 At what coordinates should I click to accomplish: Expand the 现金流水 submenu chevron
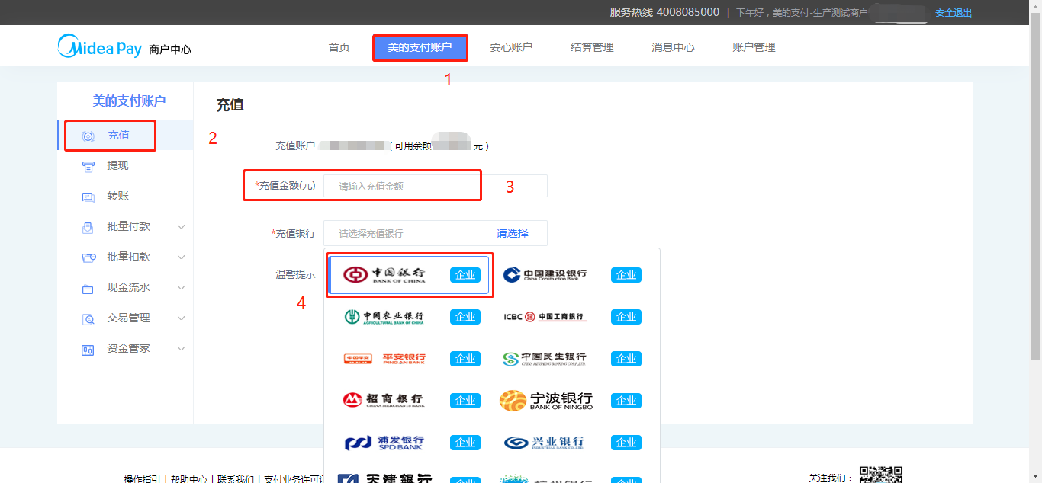[x=182, y=288]
